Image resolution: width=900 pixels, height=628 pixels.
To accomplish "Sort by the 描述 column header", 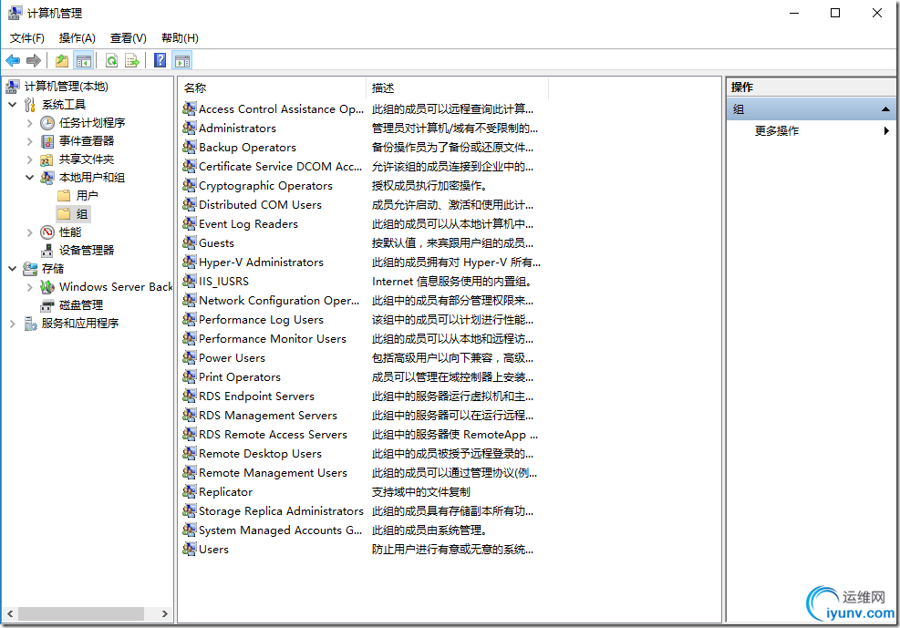I will (x=458, y=88).
